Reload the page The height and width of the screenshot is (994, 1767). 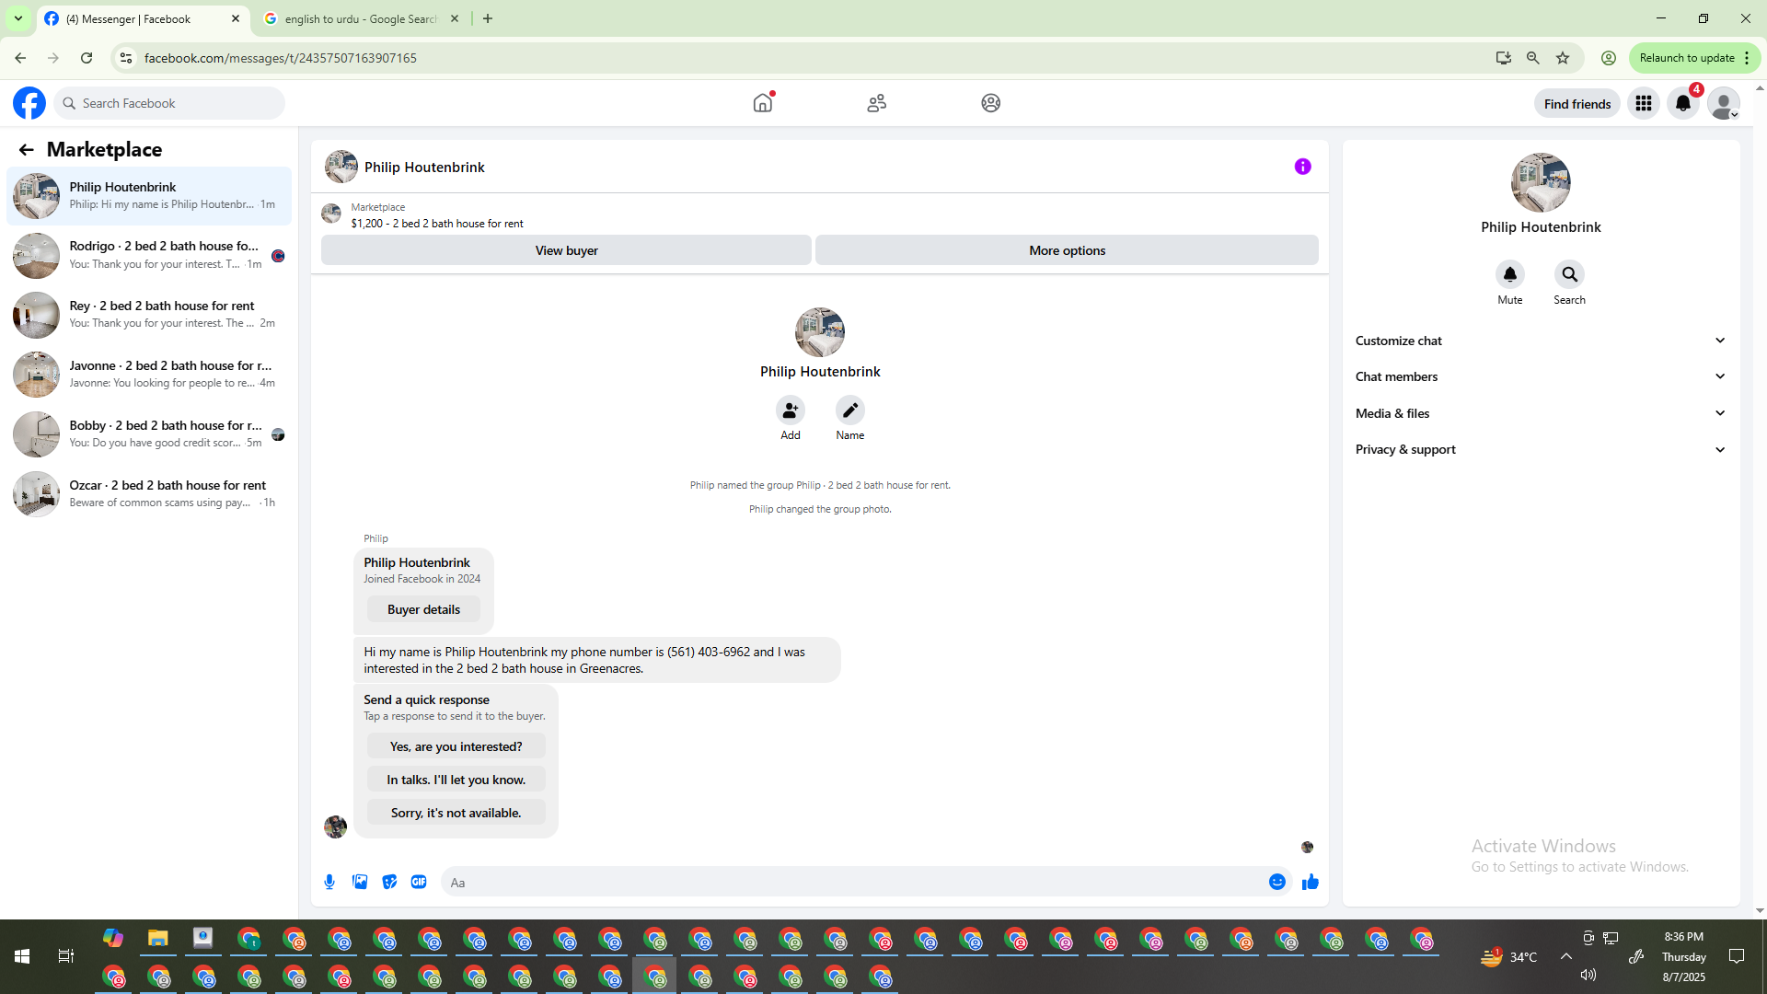(87, 58)
